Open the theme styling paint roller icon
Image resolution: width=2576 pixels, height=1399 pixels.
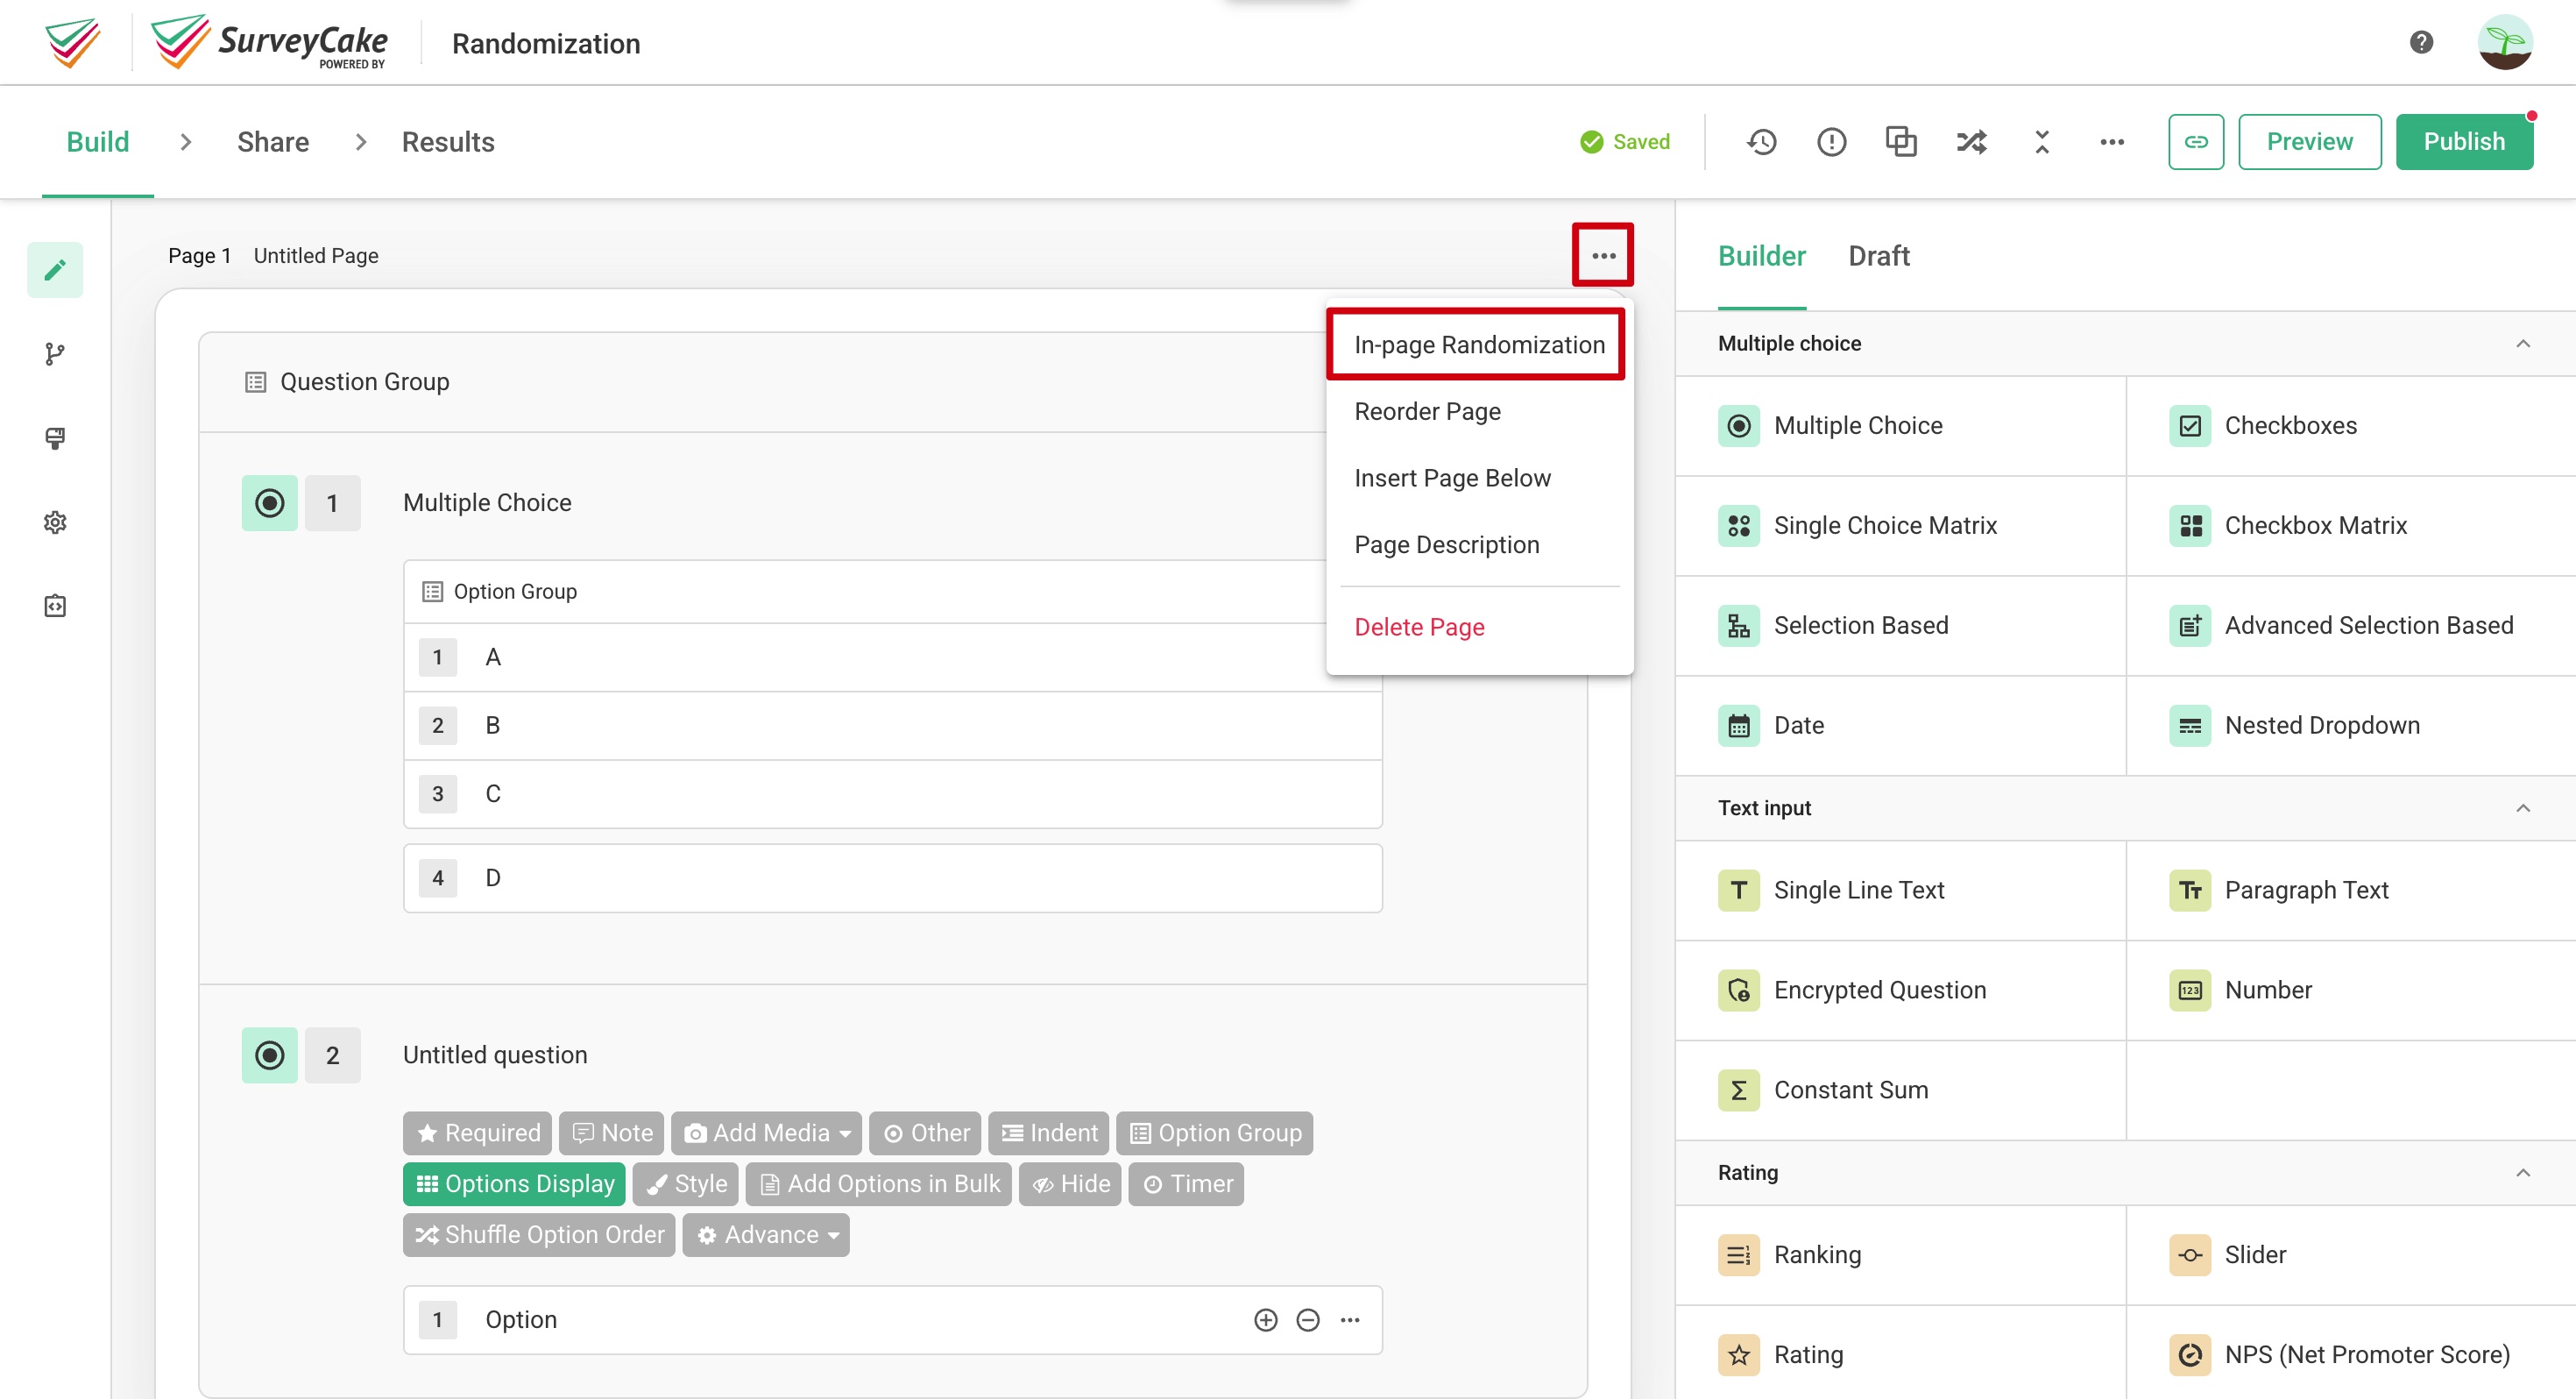(x=55, y=438)
